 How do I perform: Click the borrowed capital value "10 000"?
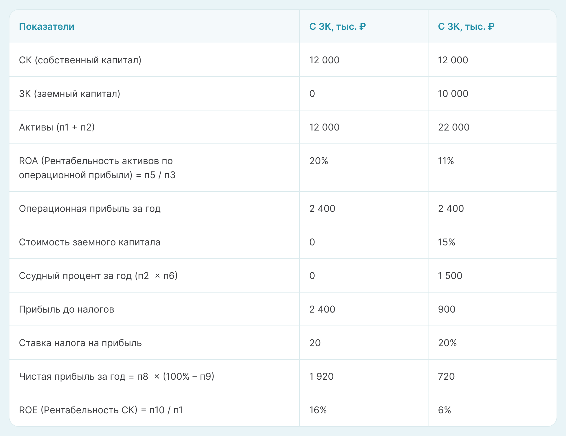[453, 94]
